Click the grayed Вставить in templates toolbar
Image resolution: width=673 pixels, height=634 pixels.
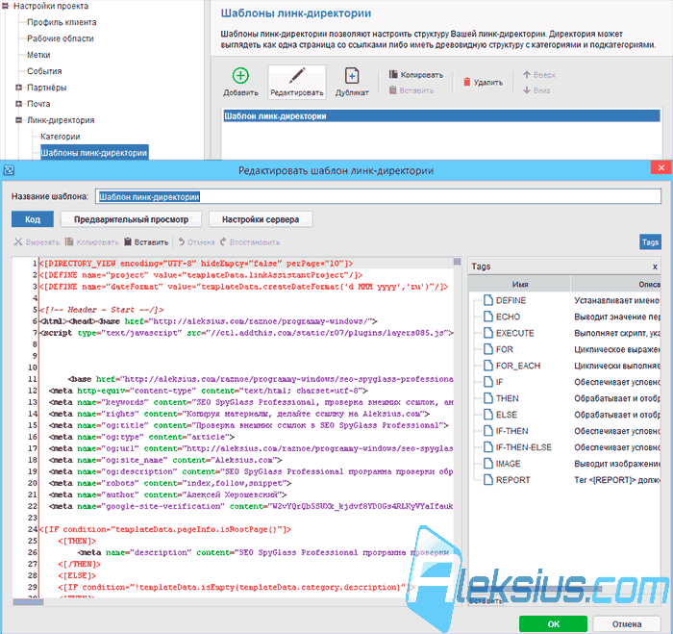coord(411,90)
